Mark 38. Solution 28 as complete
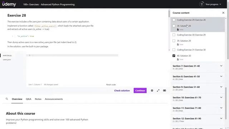Viewport: 229px width, 129px height. 174,26
